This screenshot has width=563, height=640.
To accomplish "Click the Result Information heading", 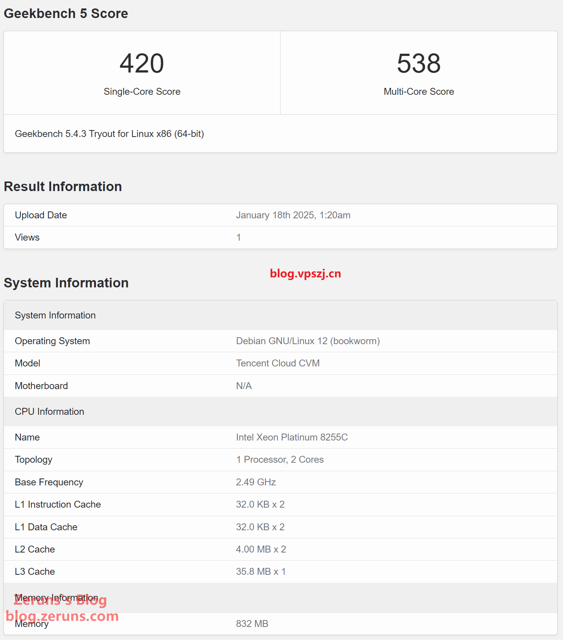I will coord(63,186).
